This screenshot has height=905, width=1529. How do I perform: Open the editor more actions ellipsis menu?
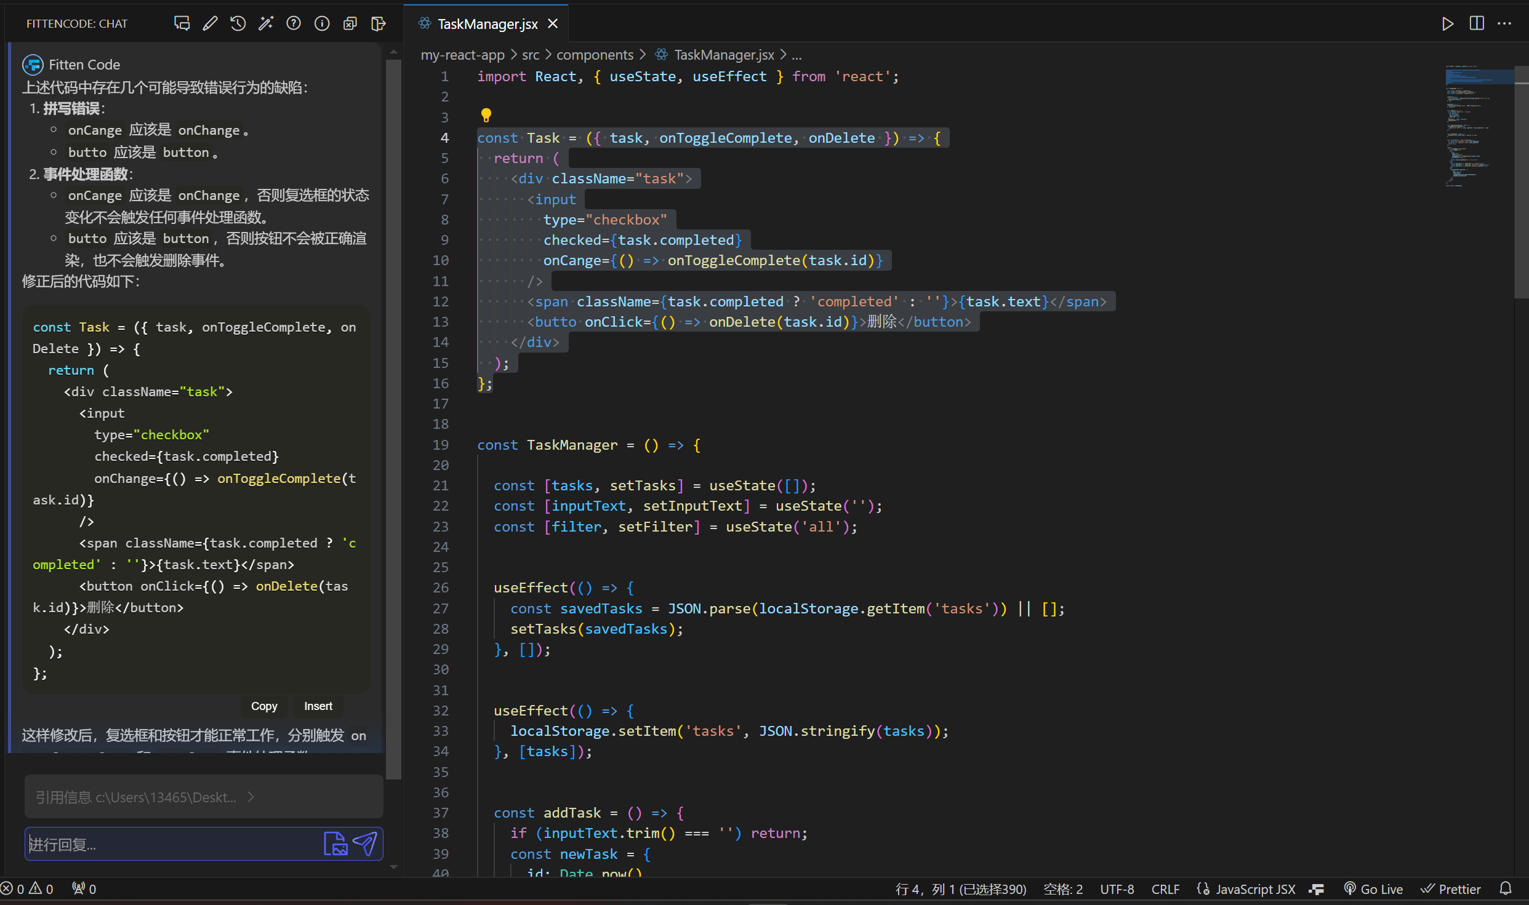tap(1504, 23)
